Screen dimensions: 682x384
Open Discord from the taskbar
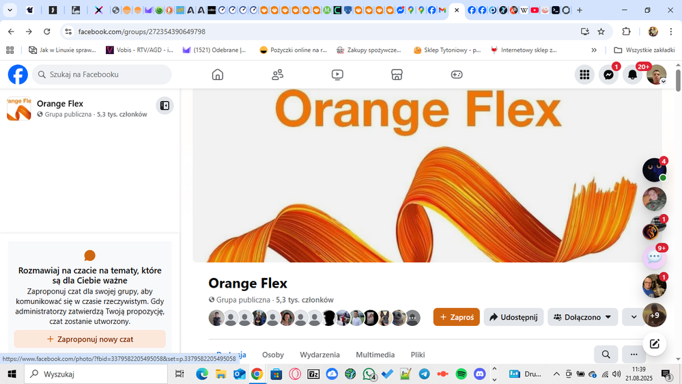[480, 374]
